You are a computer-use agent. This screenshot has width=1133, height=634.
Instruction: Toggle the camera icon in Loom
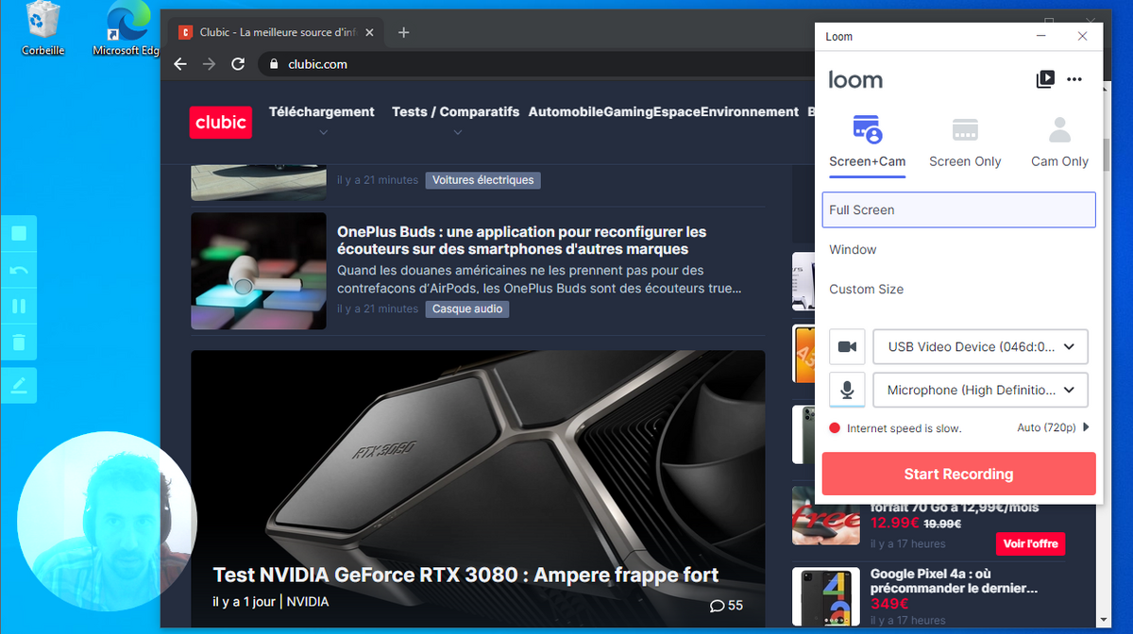847,347
